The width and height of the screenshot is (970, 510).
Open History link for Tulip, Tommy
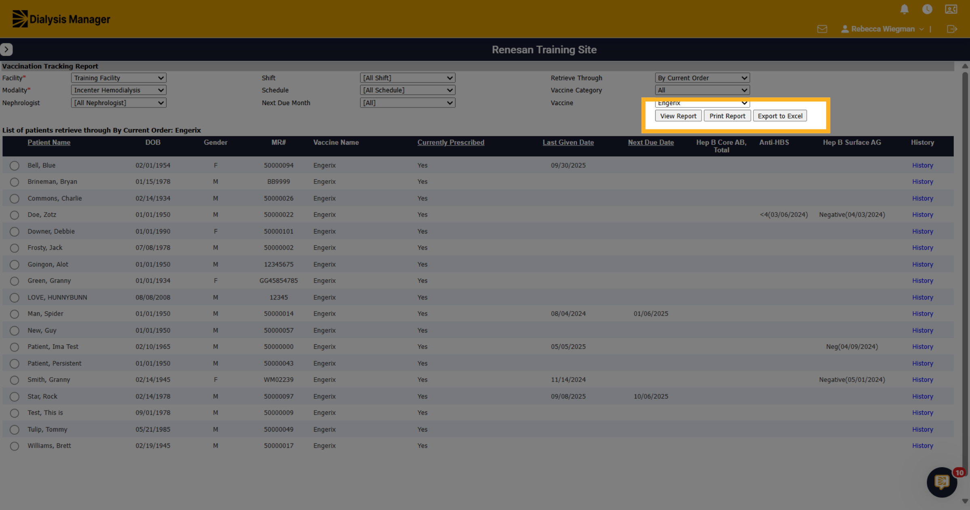[x=922, y=430]
